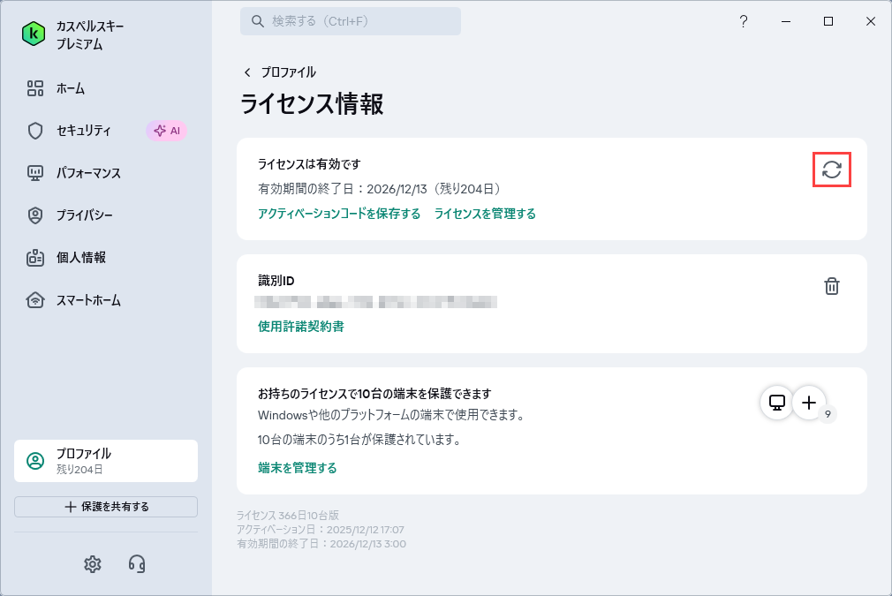892x596 pixels.
Task: Open support via the headset icon
Action: [x=137, y=564]
